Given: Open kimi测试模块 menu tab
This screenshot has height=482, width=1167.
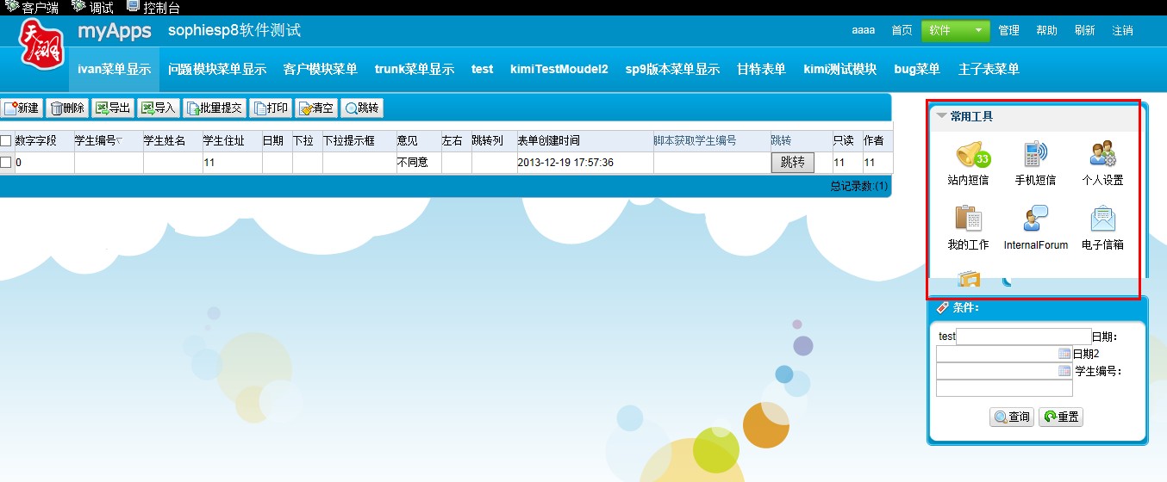Looking at the screenshot, I should 839,69.
